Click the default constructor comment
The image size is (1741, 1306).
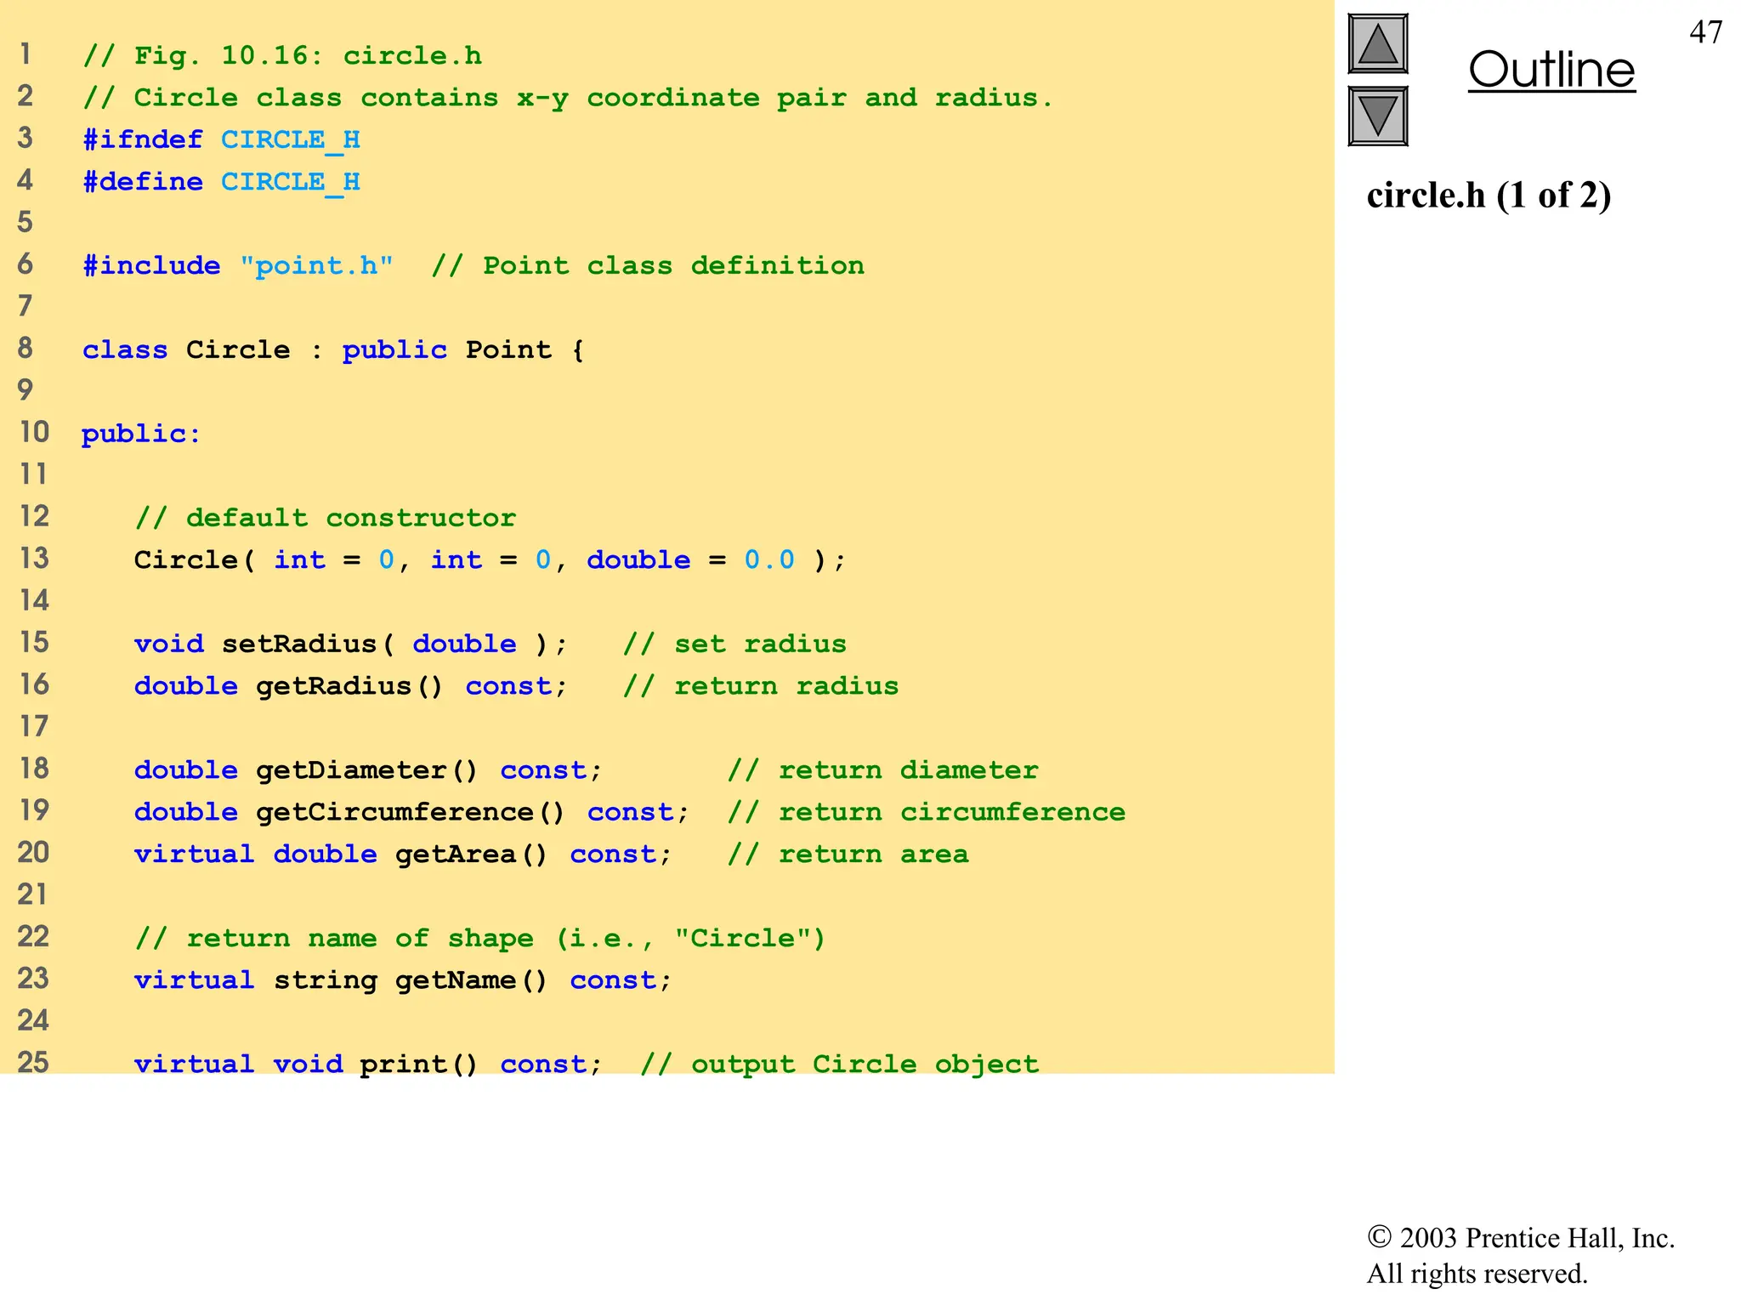pos(325,518)
